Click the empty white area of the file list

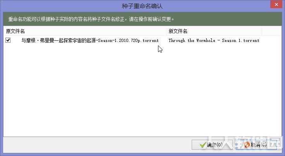tap(142, 90)
